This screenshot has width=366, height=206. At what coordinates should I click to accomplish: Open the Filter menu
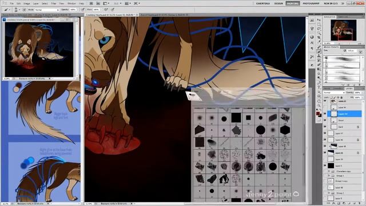point(53,3)
